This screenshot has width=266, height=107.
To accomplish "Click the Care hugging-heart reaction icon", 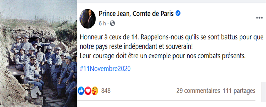I will click(95, 91).
